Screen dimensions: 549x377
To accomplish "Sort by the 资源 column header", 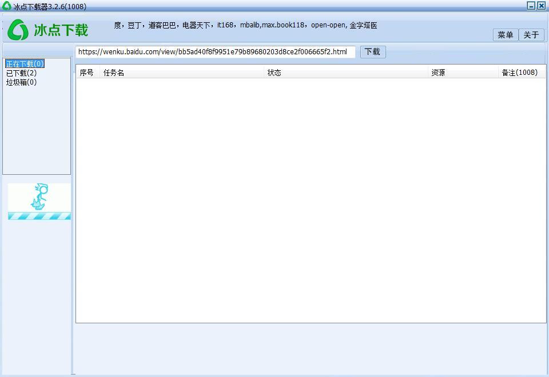I will click(463, 73).
